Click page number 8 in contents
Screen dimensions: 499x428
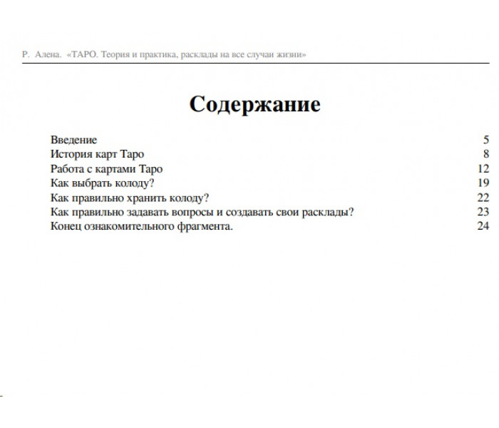pyautogui.click(x=486, y=154)
